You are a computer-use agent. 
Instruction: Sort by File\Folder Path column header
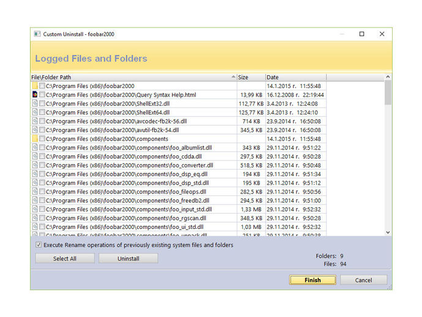[133, 77]
